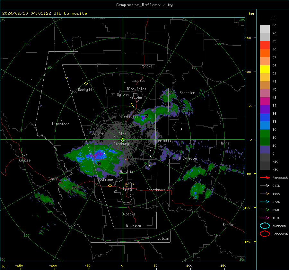The image size is (289, 270).
Task: Click the Strathmore city label
Action: click(x=156, y=190)
